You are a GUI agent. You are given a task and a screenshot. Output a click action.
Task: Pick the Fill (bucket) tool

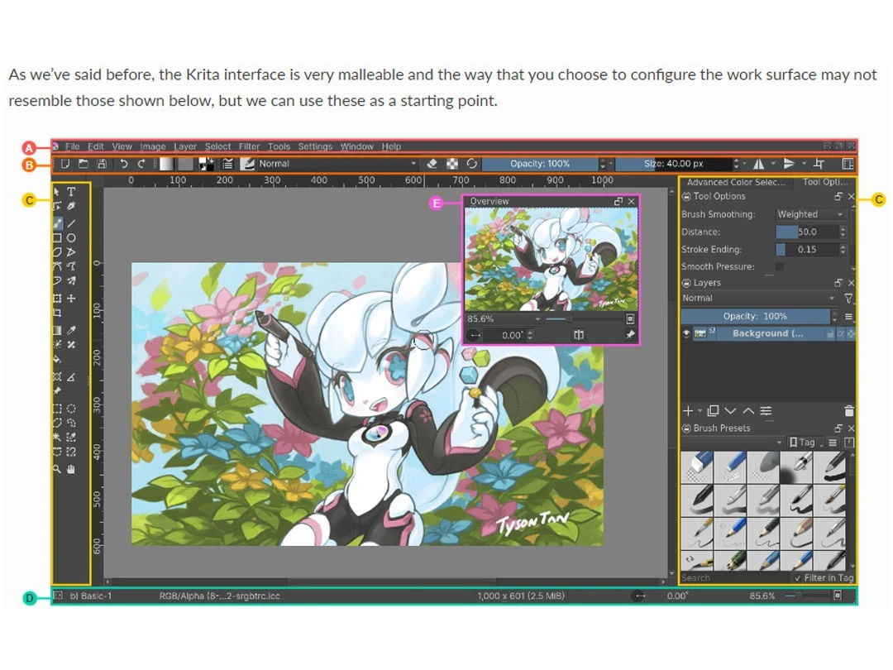click(x=56, y=360)
